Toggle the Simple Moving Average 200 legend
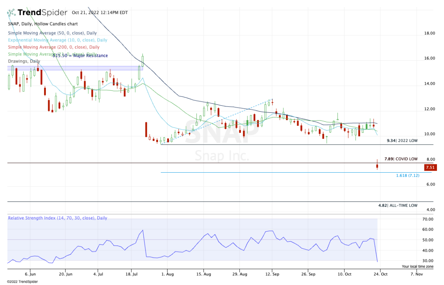Screen dimensions: 444x285 [x=54, y=47]
